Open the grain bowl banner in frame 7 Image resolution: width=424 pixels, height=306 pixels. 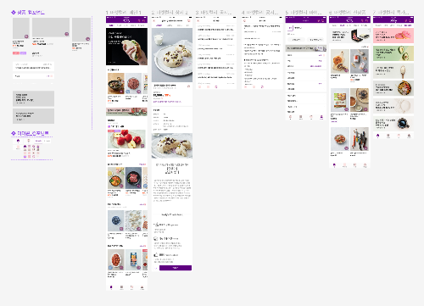393,88
